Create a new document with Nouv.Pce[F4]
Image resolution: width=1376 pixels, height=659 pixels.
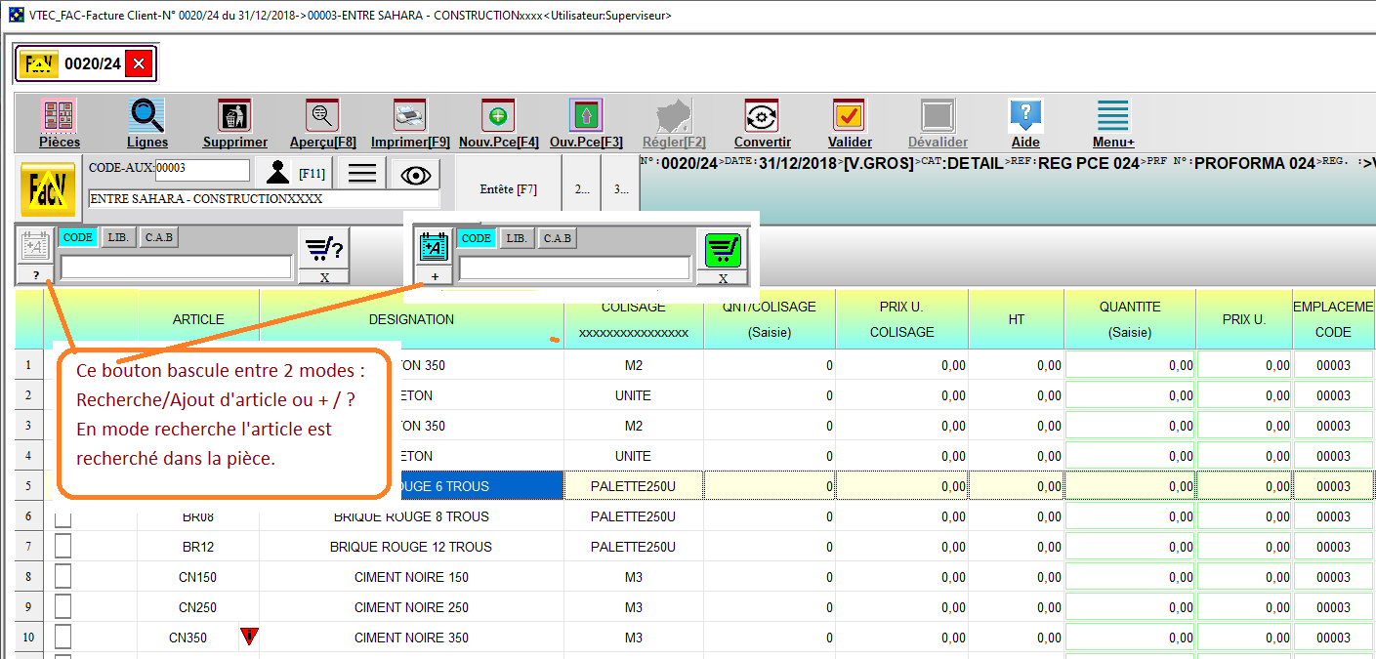(x=498, y=116)
